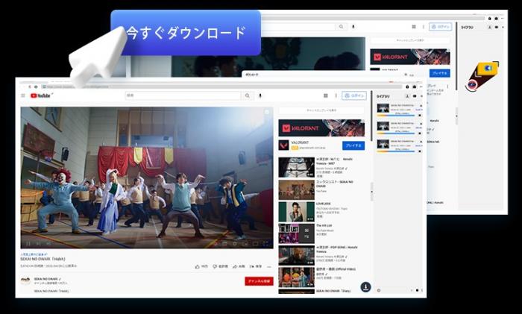Click the main video frame

pyautogui.click(x=147, y=178)
